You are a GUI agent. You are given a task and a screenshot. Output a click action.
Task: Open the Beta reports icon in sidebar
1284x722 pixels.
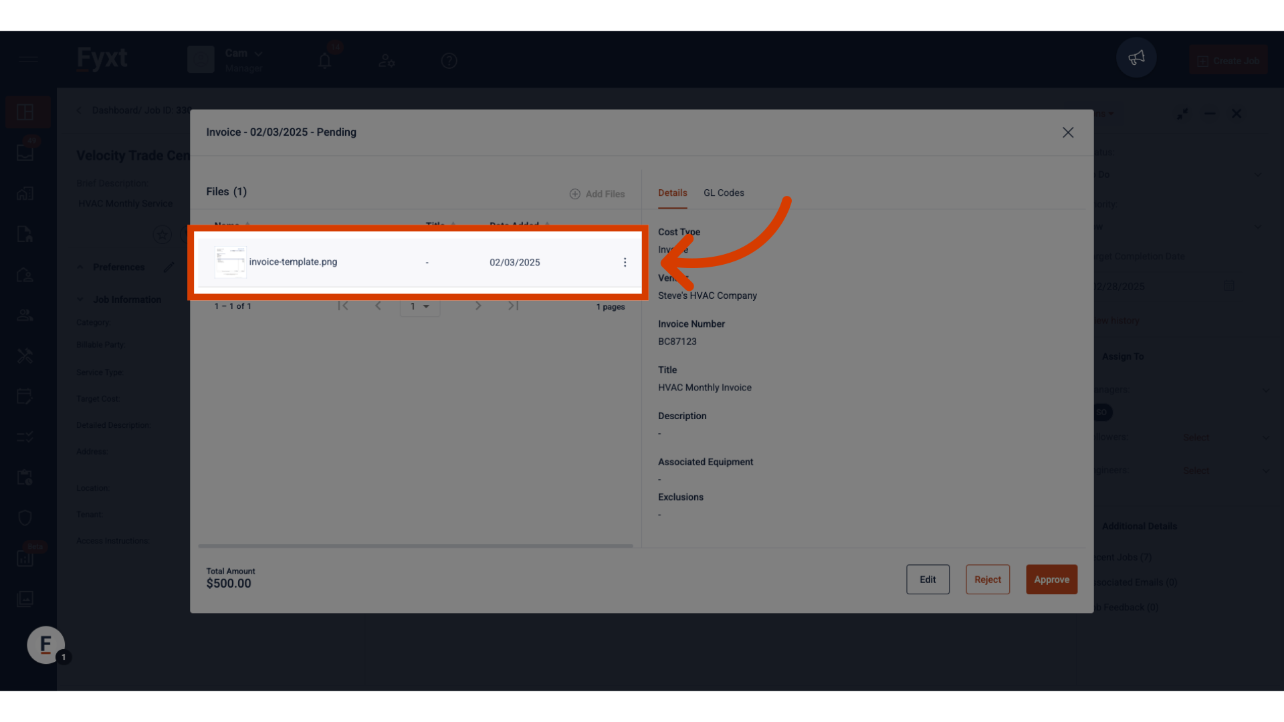(25, 558)
